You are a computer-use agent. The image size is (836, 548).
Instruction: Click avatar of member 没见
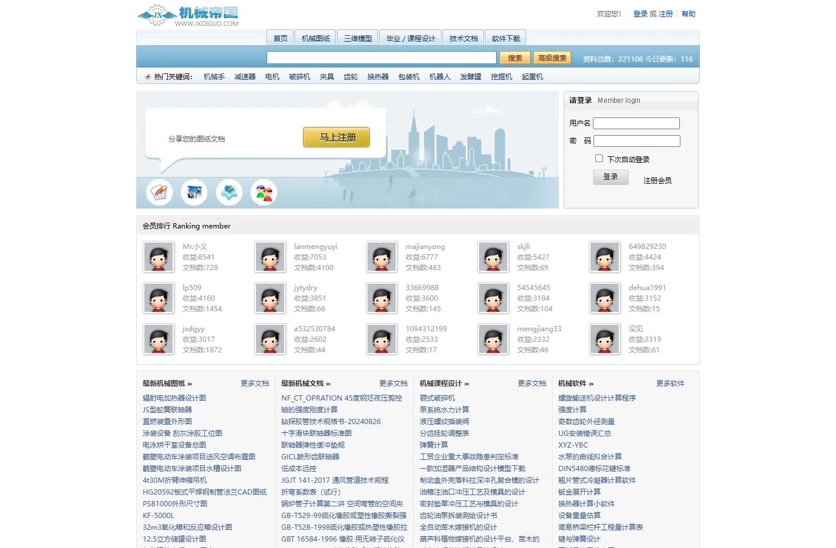[605, 339]
